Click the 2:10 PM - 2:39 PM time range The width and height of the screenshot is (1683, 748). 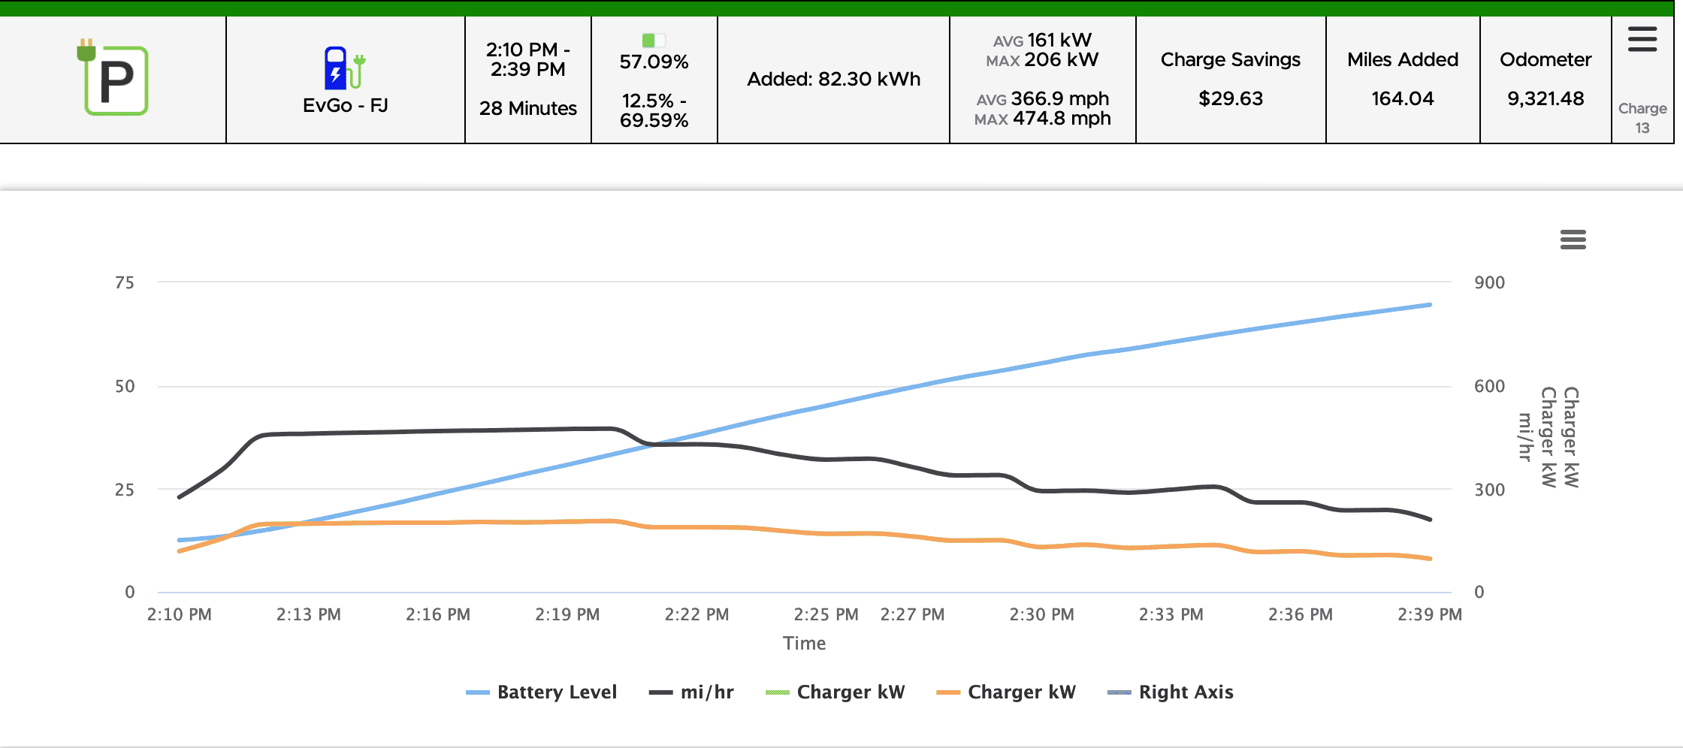pyautogui.click(x=528, y=59)
